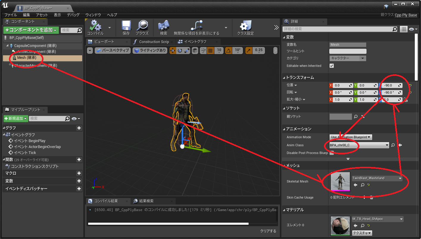Image resolution: width=421 pixels, height=239 pixels.
Task: Toggle grid snapping in viewport toolbar
Action: pos(210,51)
